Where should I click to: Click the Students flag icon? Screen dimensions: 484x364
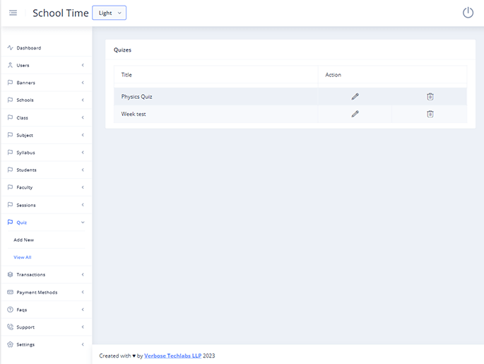(x=10, y=170)
